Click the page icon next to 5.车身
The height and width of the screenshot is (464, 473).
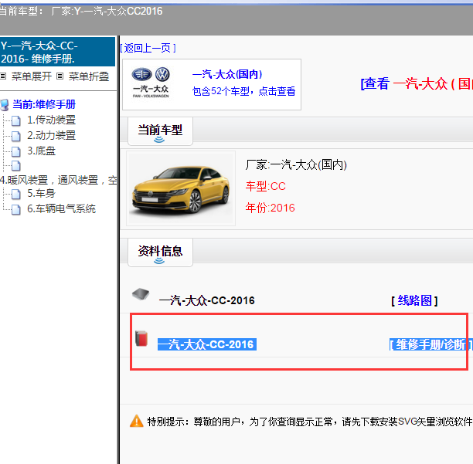coord(16,195)
